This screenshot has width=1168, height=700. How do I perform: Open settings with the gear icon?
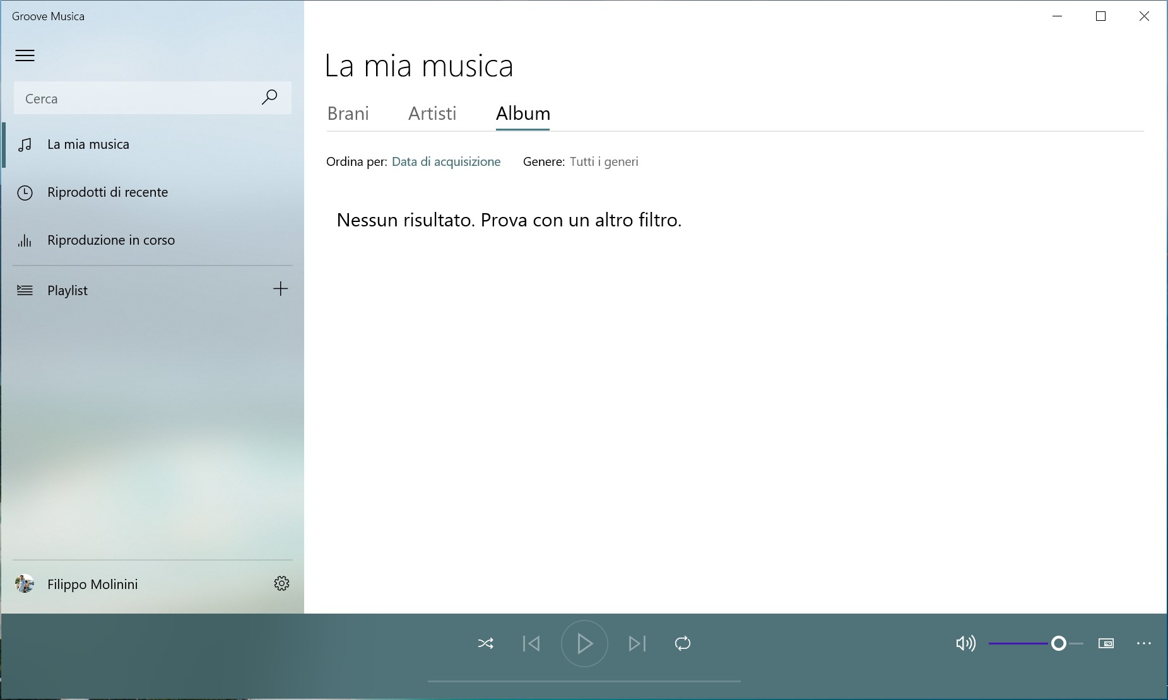coord(282,583)
